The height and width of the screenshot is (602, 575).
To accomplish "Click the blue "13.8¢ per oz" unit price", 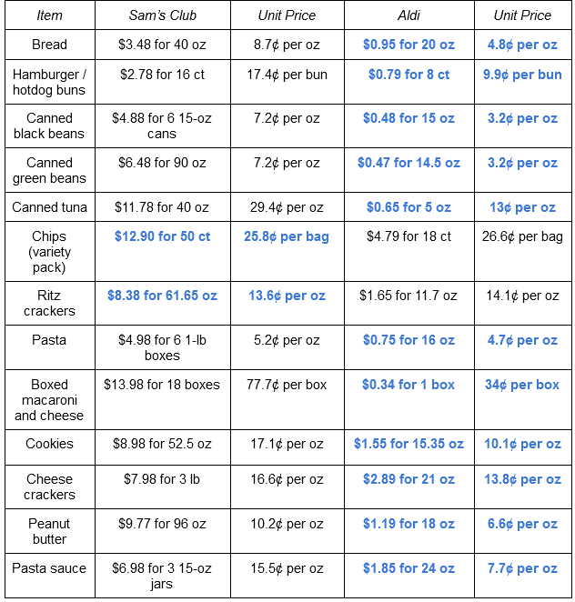I will click(x=522, y=479).
